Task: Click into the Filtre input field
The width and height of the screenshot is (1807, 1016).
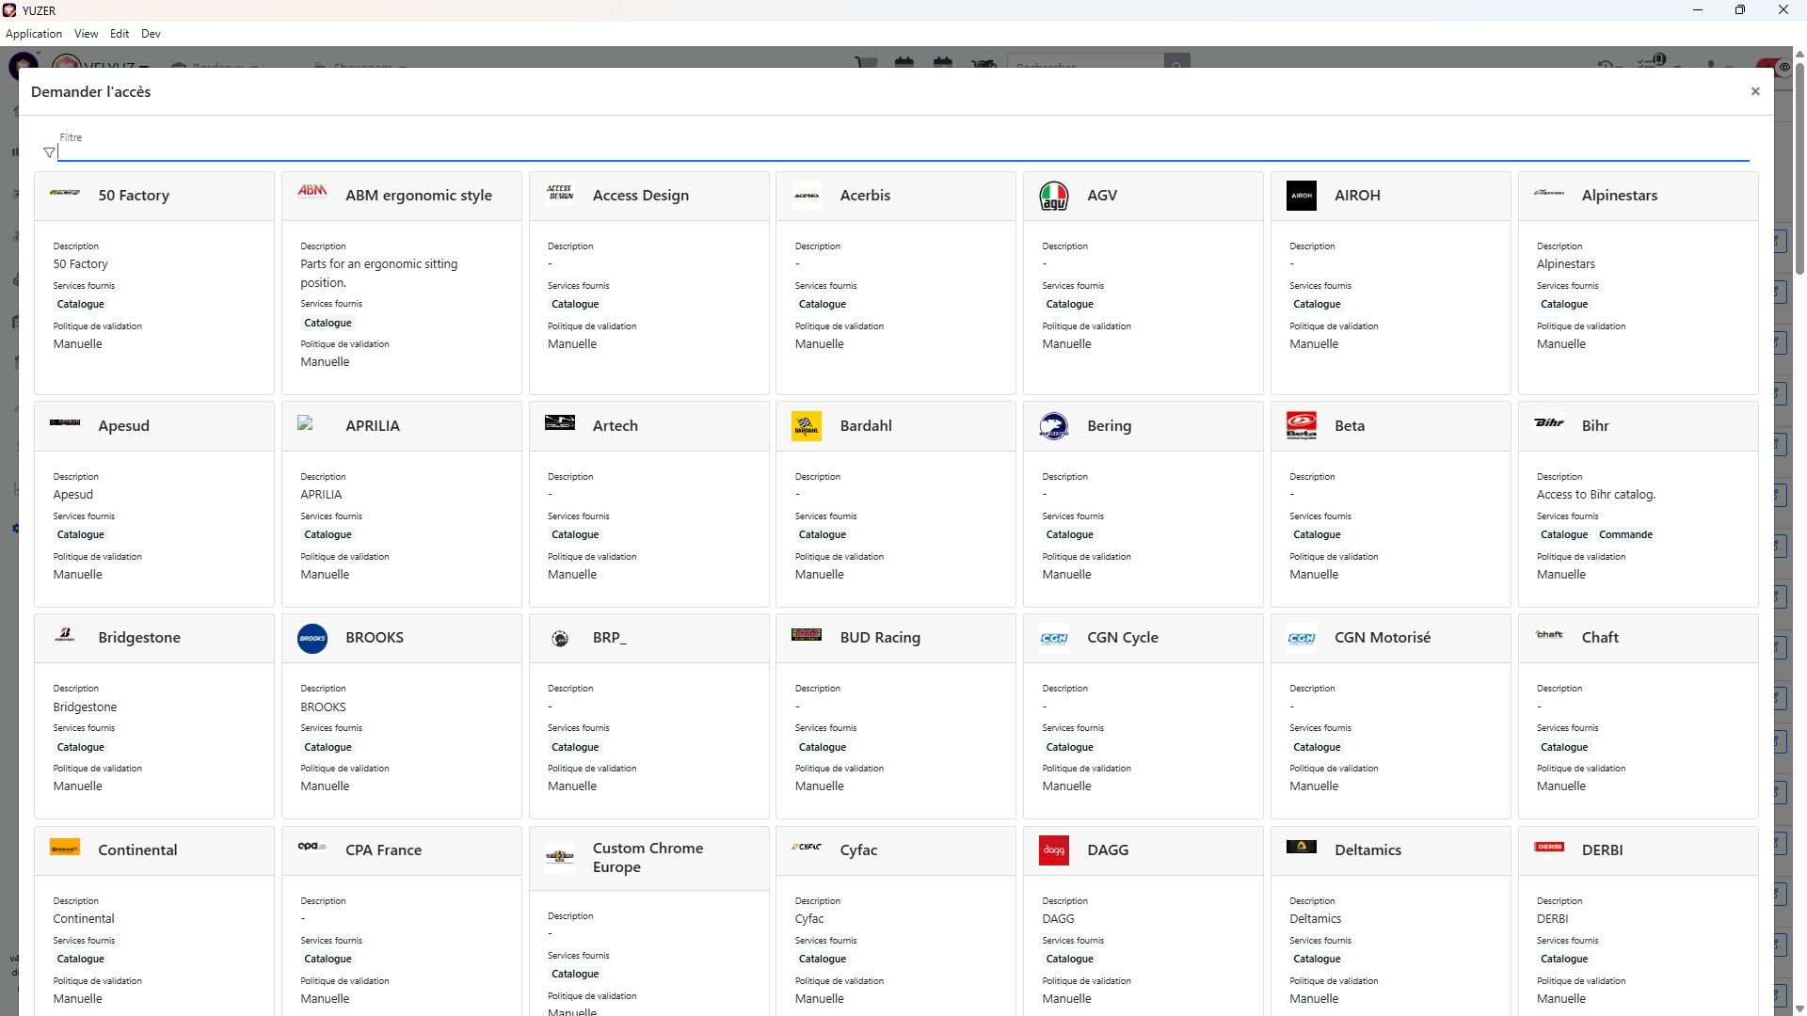Action: click(903, 151)
